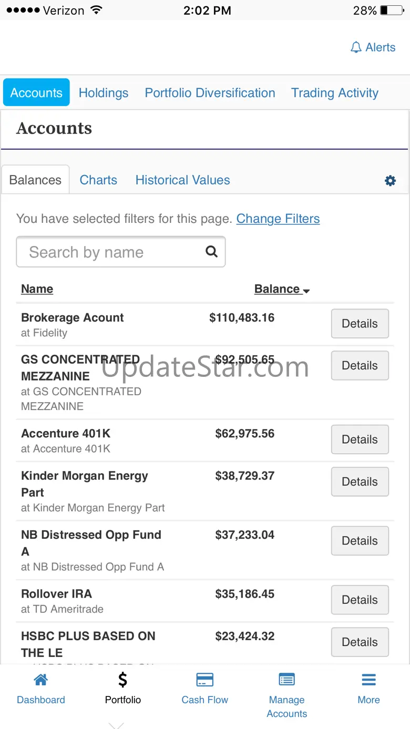Open Cash Flow card icon
The width and height of the screenshot is (410, 729).
[204, 680]
